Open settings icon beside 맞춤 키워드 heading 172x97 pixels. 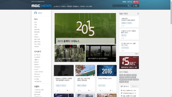(x=138, y=14)
